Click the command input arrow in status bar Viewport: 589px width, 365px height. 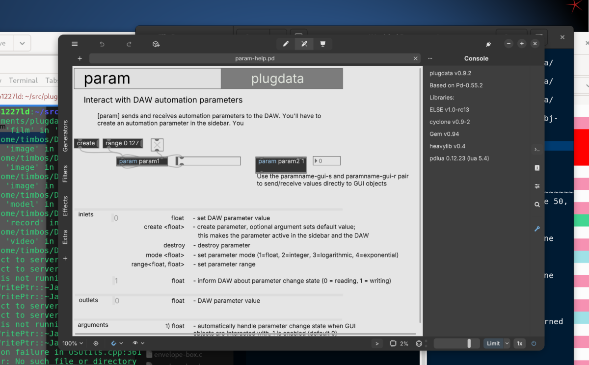(x=377, y=343)
